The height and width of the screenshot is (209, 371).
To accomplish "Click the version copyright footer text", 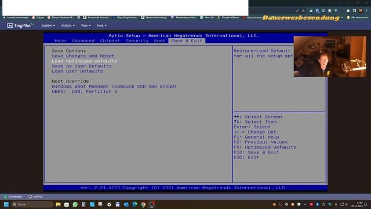I will click(184, 188).
